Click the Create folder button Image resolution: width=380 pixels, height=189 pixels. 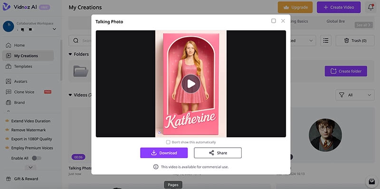pyautogui.click(x=346, y=71)
